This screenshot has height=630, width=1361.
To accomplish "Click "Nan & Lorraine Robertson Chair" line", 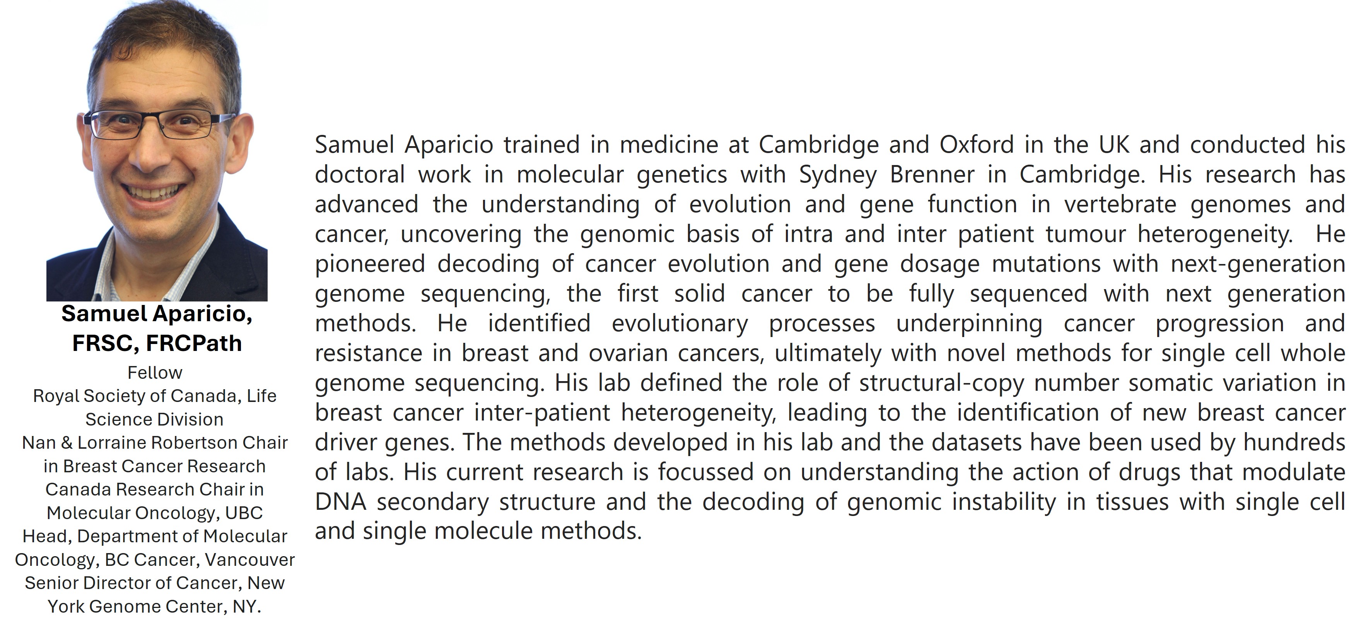I will click(x=155, y=443).
